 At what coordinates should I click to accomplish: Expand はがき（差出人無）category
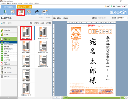(x=9, y=63)
